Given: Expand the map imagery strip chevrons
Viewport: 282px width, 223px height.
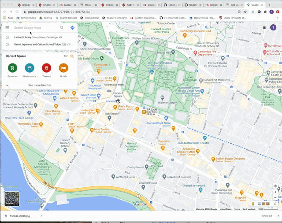Looking at the screenshot, I should [x=275, y=204].
